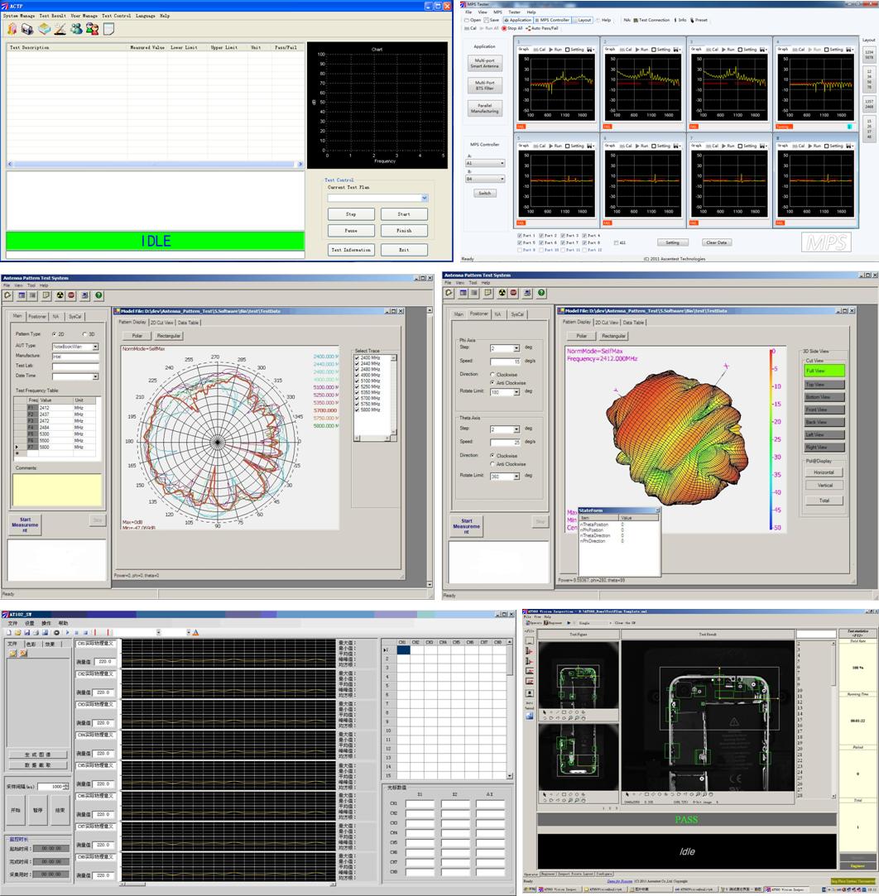879x896 pixels.
Task: Open AUT Type dropdown showing NoteBookWan
Action: (95, 347)
